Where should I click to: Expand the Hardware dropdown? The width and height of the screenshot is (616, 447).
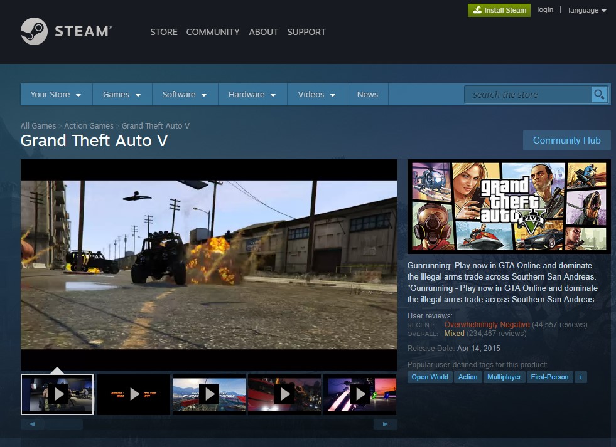click(252, 95)
